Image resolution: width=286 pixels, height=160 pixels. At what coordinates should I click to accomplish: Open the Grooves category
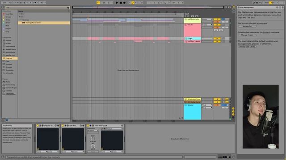click(x=8, y=67)
